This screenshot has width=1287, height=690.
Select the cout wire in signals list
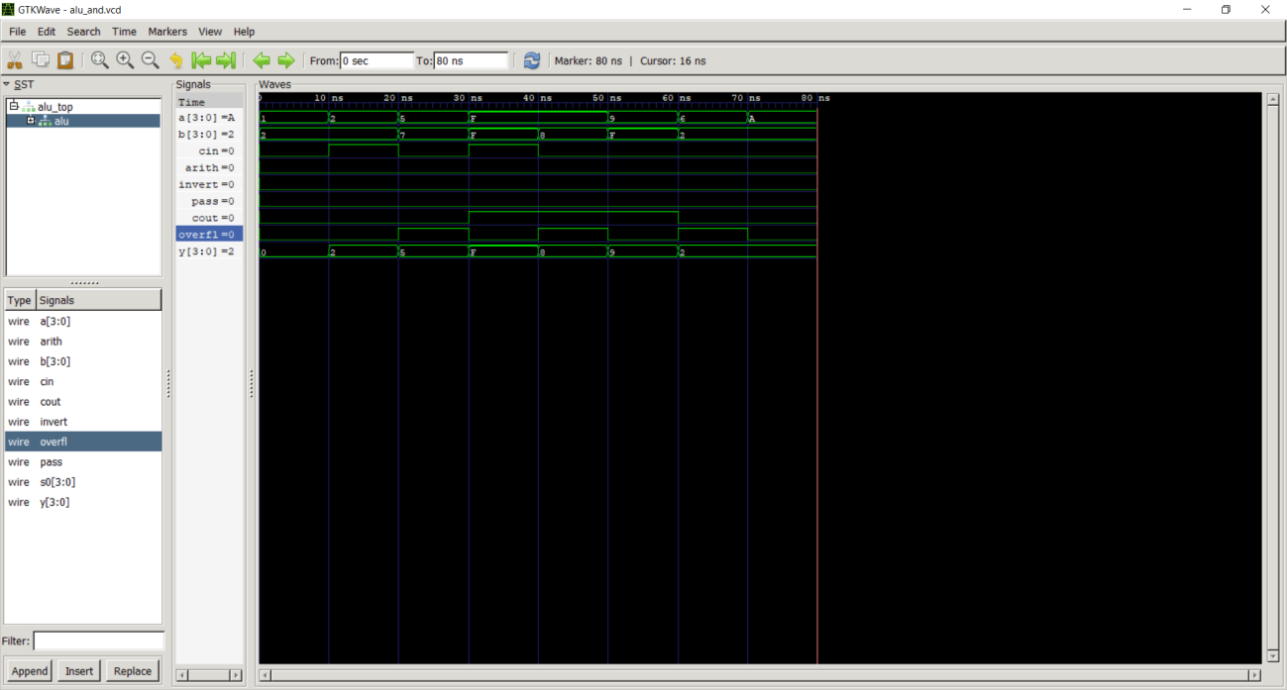51,402
